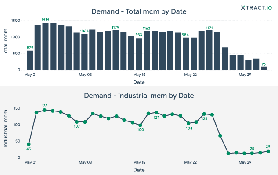Select the bar labeled 933
The width and height of the screenshot is (278, 175).
pos(139,54)
